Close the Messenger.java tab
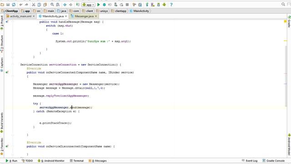 pyautogui.click(x=96, y=16)
